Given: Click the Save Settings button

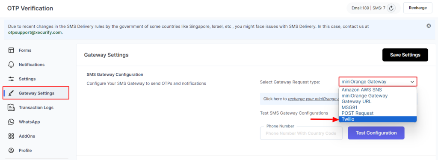Looking at the screenshot, I should [x=405, y=55].
